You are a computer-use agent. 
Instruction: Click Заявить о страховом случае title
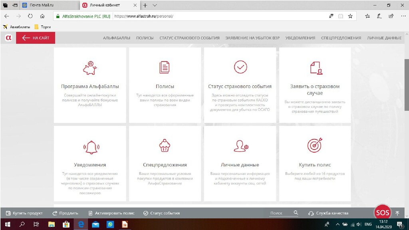315,89
